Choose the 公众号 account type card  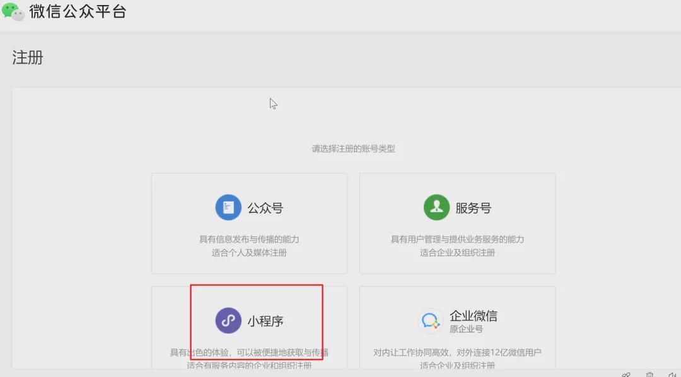coord(249,223)
